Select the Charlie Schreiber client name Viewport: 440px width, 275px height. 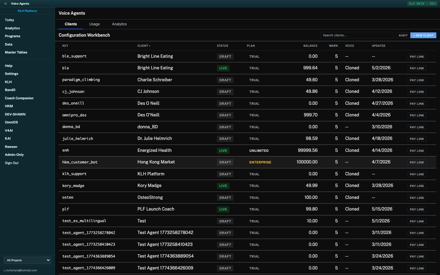155,80
